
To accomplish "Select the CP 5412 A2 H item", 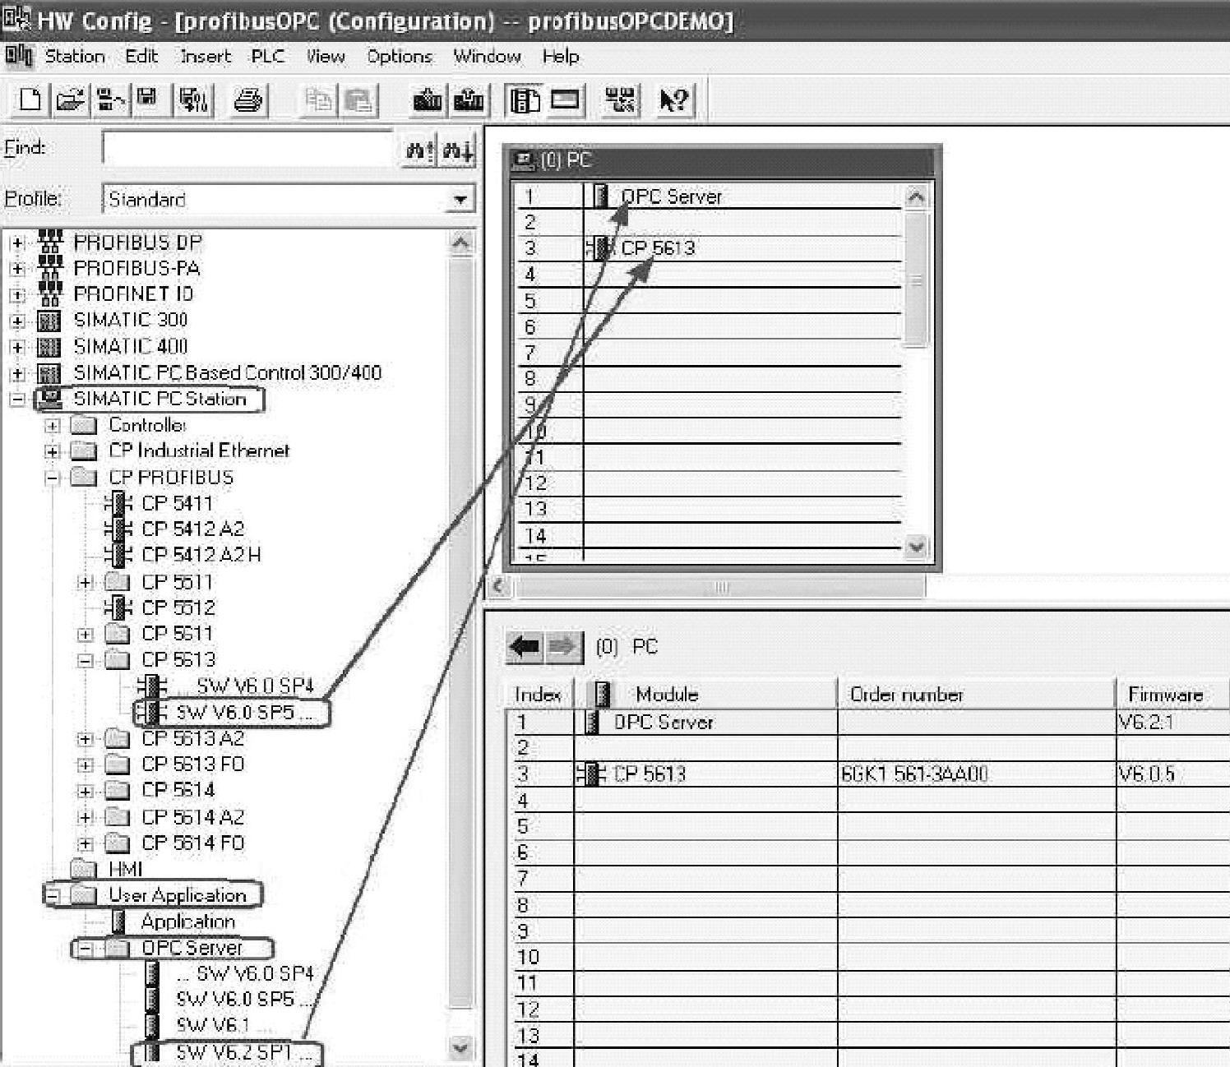I will tap(201, 555).
